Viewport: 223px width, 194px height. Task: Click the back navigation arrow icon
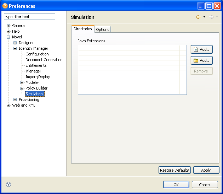pyautogui.click(x=199, y=17)
